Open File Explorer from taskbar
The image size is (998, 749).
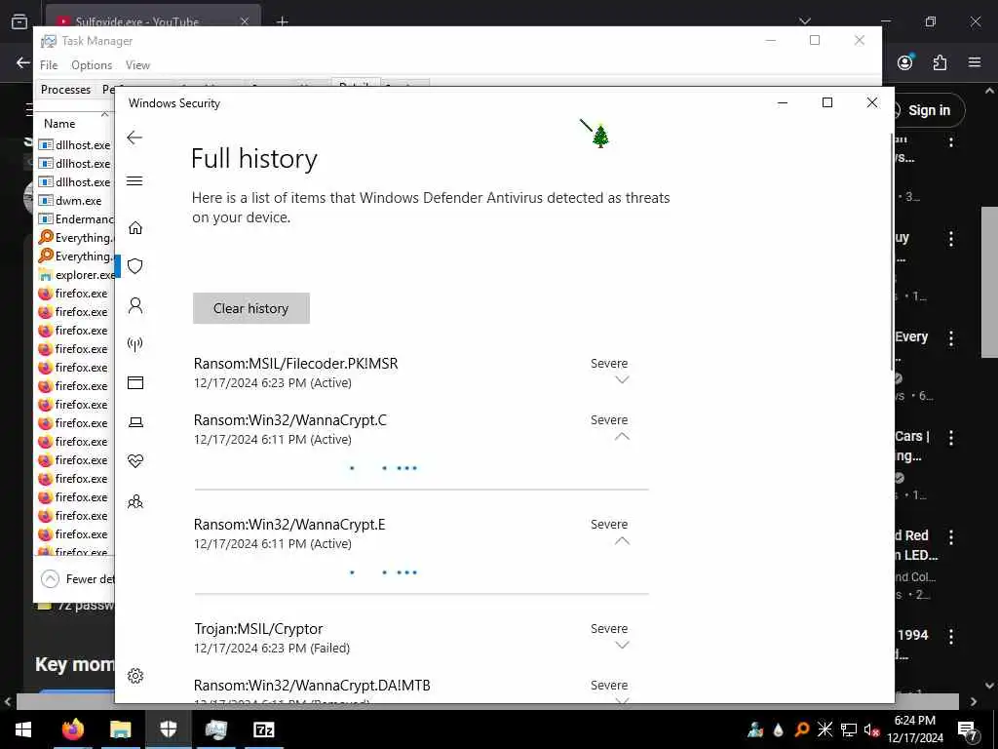click(x=120, y=729)
